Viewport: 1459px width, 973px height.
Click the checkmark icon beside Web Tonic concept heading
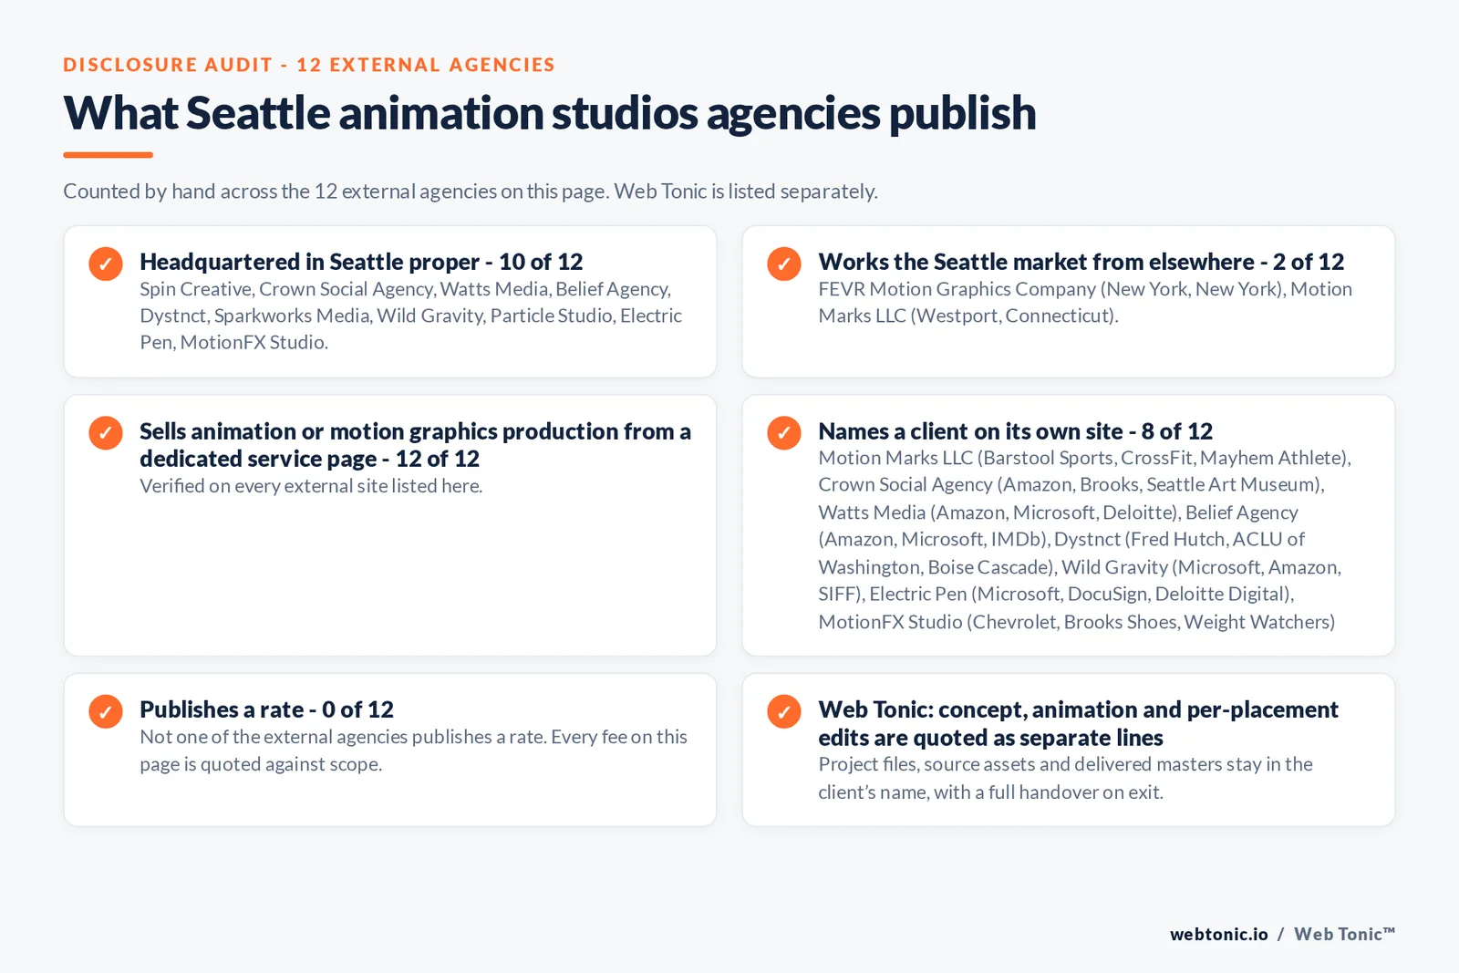[x=784, y=711]
